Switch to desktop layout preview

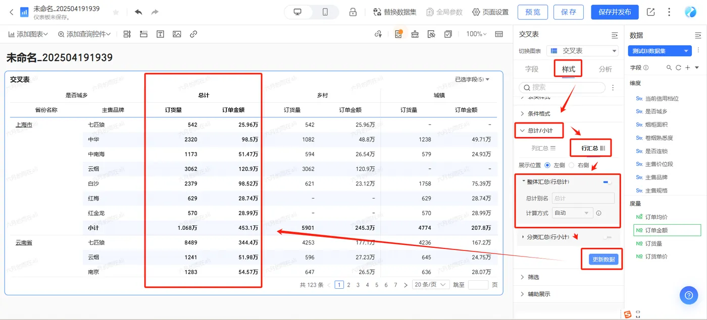pos(297,12)
